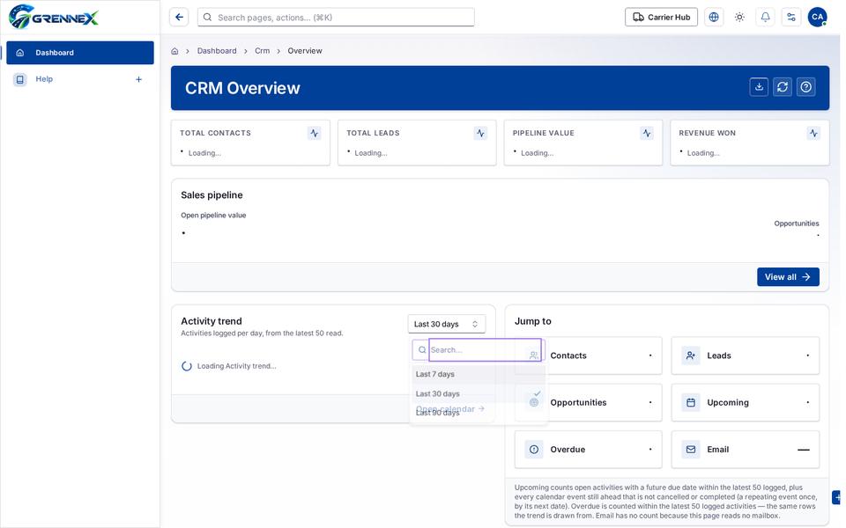846x528 pixels.
Task: Open the Last 30 days range dropdown
Action: pyautogui.click(x=446, y=325)
